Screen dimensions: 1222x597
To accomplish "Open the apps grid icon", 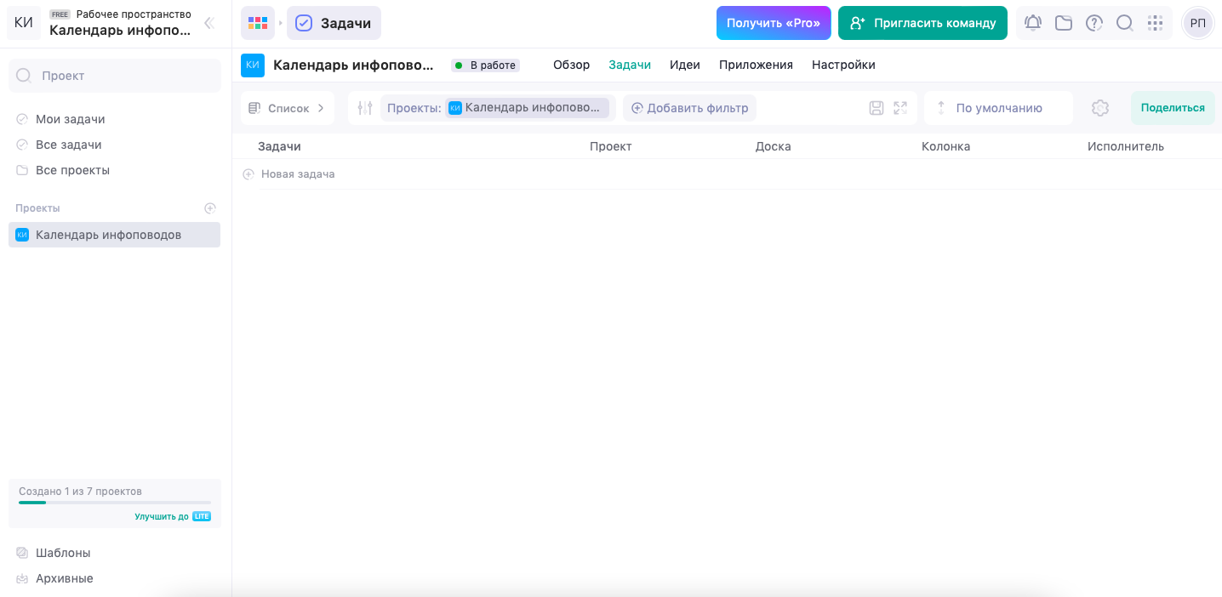I will click(x=1155, y=23).
